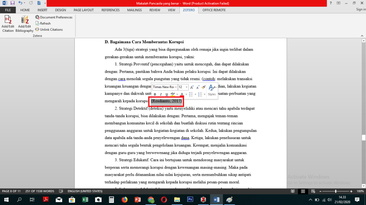Expand the Times New Roman font dropdown
The height and width of the screenshot is (205, 366).
pos(176,87)
